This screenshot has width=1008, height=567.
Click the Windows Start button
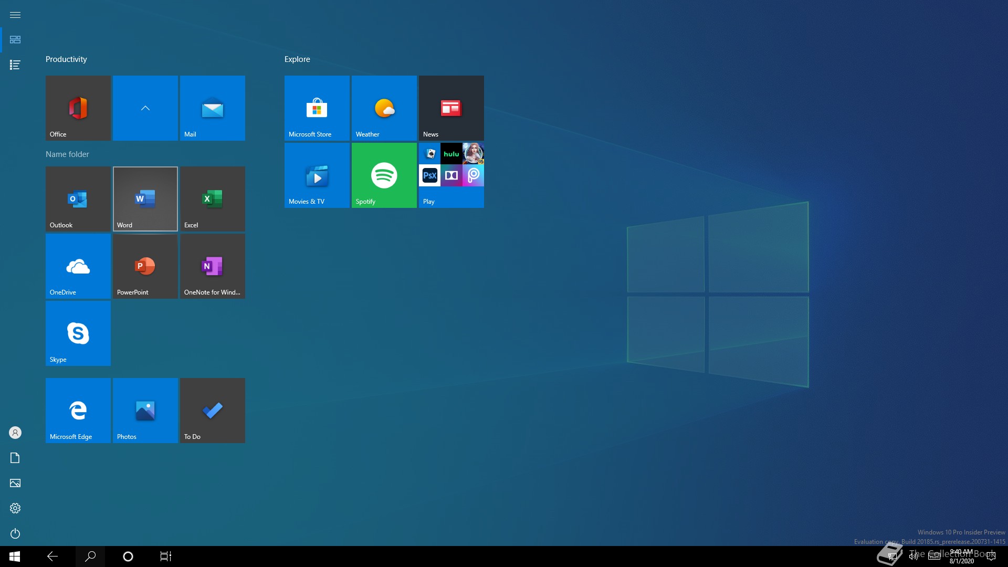pos(15,556)
